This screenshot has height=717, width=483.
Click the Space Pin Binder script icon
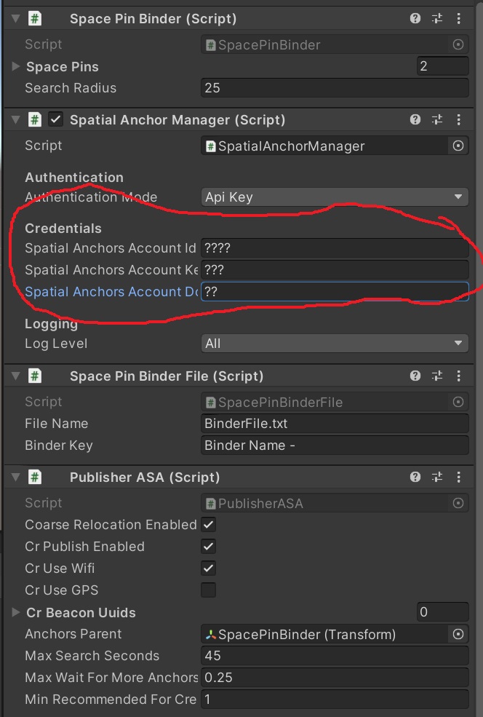click(35, 18)
